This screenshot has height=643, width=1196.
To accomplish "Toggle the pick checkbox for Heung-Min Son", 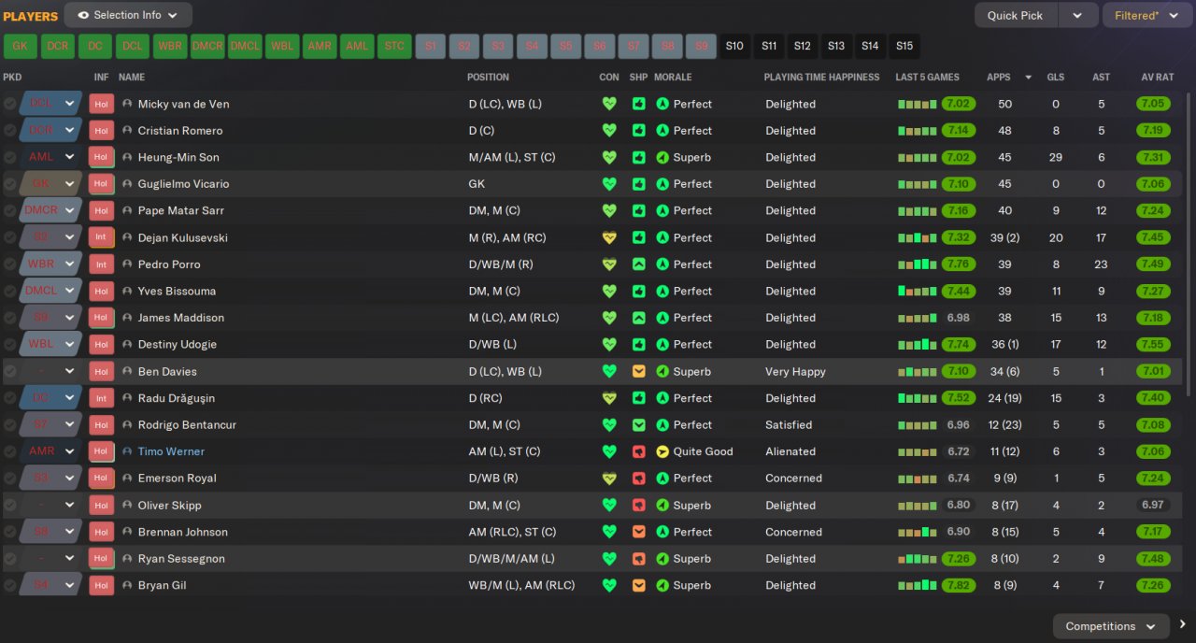I will tap(9, 157).
